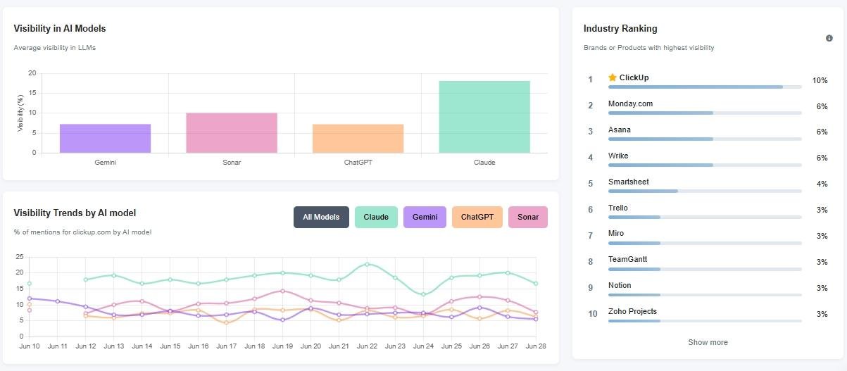The height and width of the screenshot is (371, 847).
Task: Toggle the Gemini series filter
Action: coord(425,217)
